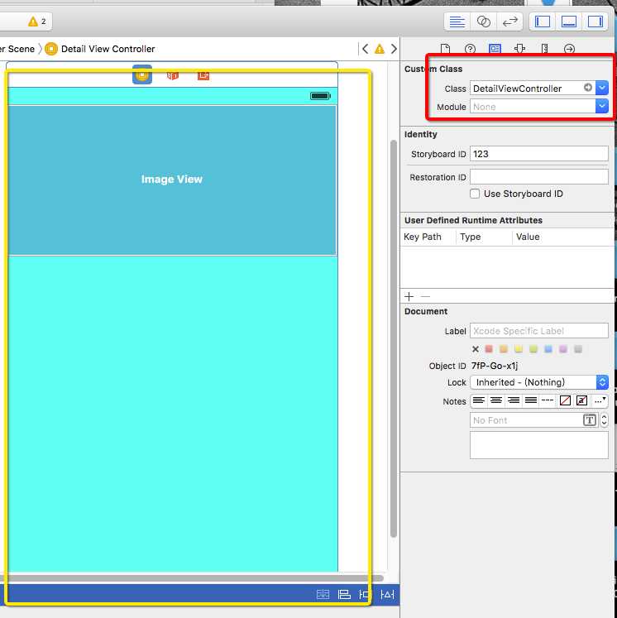Align notes text left

coord(479,400)
